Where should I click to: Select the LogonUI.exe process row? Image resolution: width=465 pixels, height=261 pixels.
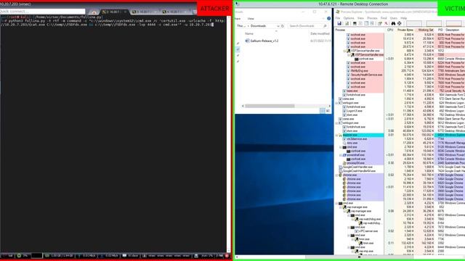(400, 111)
